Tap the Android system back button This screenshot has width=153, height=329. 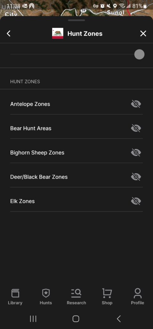[x=119, y=319]
